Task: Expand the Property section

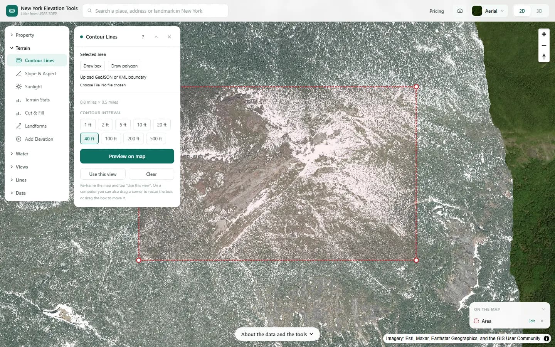Action: point(37,35)
